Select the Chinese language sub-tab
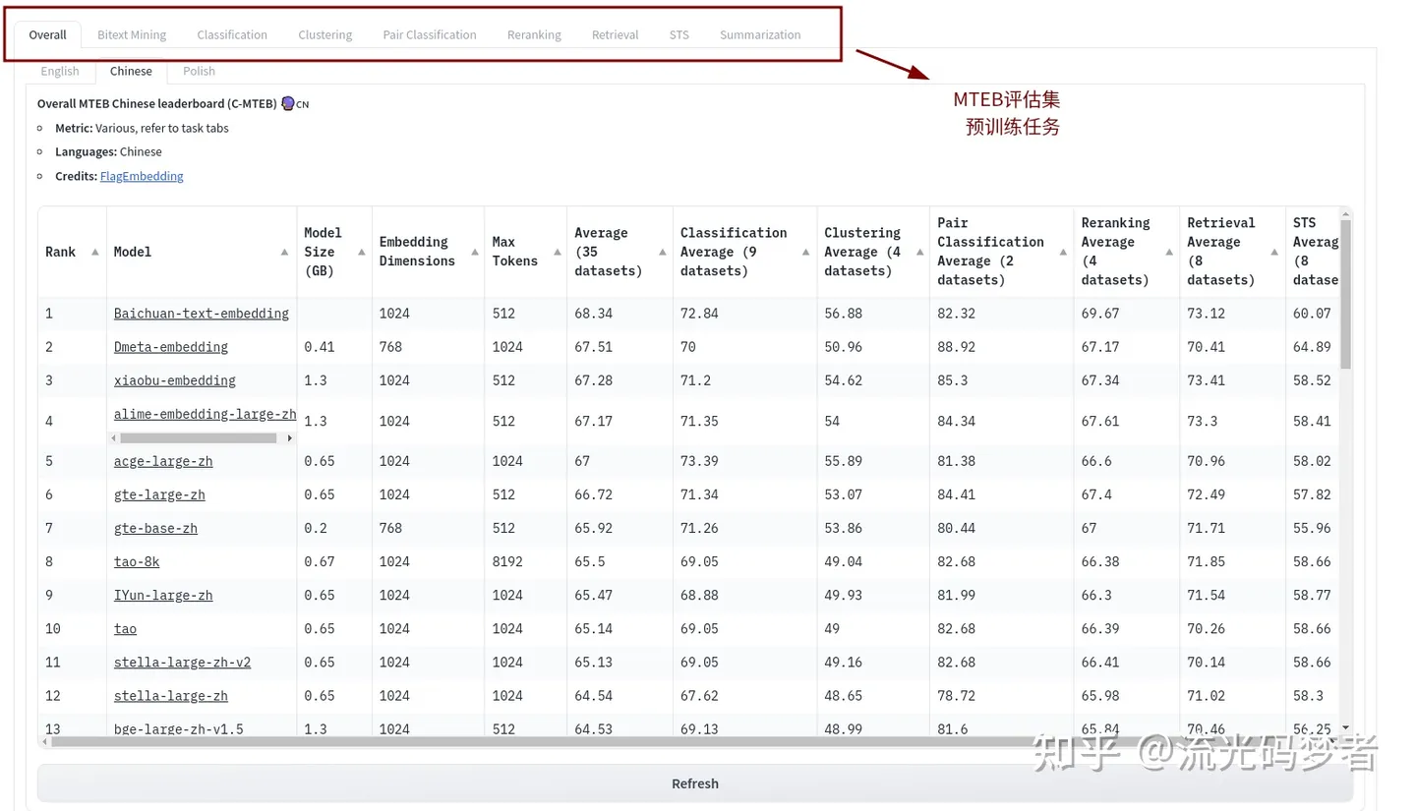Screen dimensions: 1416x811 pyautogui.click(x=131, y=71)
